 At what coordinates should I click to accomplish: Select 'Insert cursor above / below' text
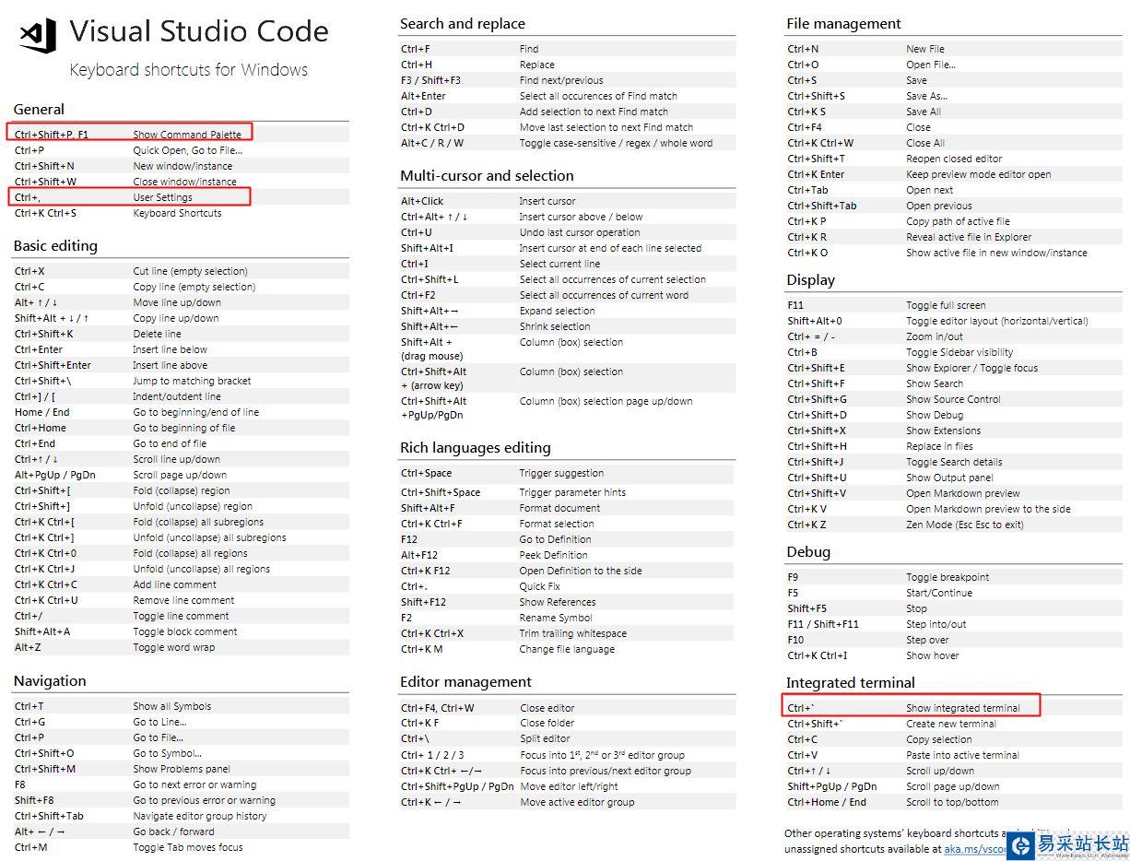(x=581, y=217)
